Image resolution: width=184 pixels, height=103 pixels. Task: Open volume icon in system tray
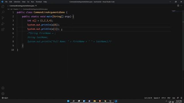172,102
